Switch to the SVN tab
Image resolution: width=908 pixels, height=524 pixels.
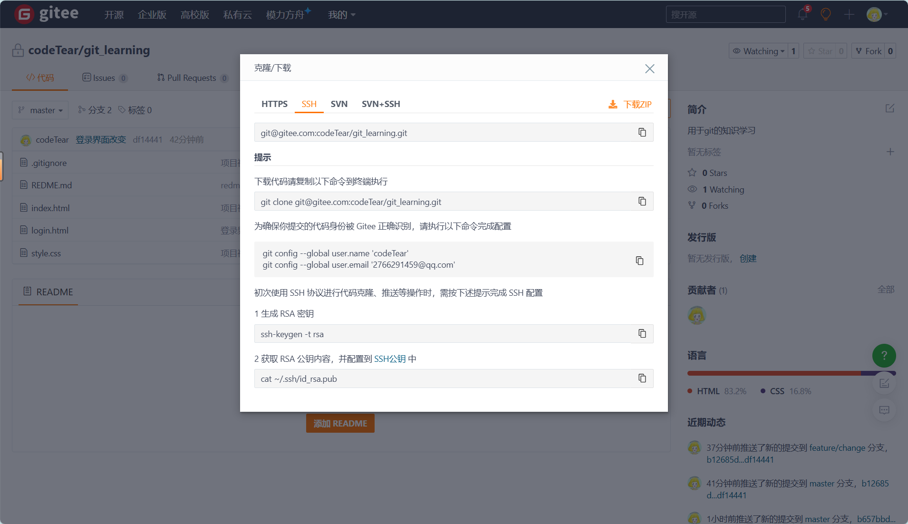point(339,104)
